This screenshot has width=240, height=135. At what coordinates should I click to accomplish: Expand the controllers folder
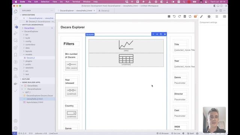tap(30, 45)
